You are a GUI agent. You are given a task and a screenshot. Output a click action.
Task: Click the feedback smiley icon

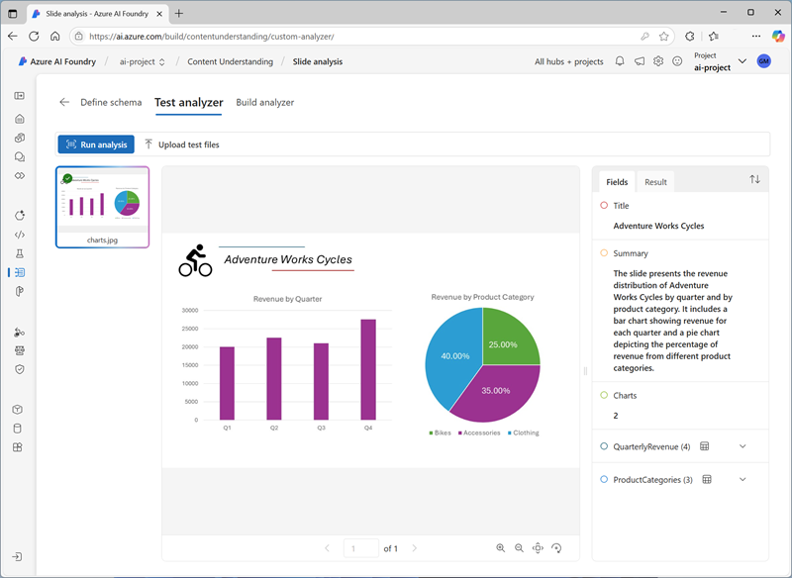(677, 61)
